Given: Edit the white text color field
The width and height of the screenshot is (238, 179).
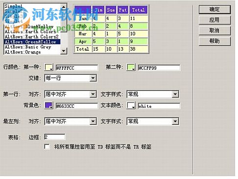Looking at the screenshot, I should [159, 106].
